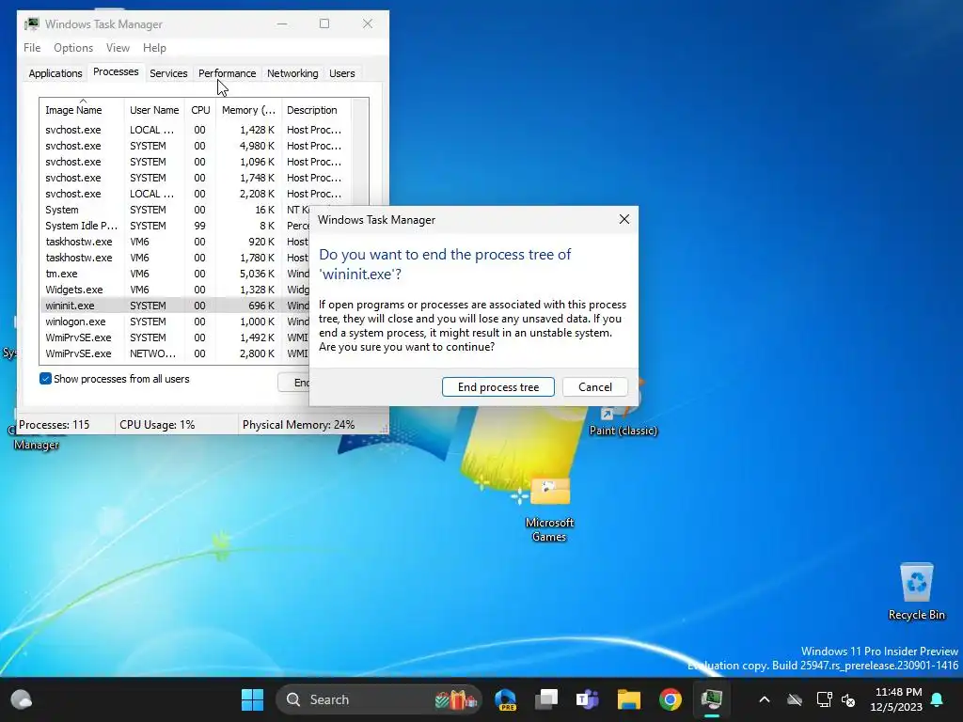Viewport: 963px width, 722px height.
Task: Confirm with End process tree button
Action: pyautogui.click(x=498, y=386)
